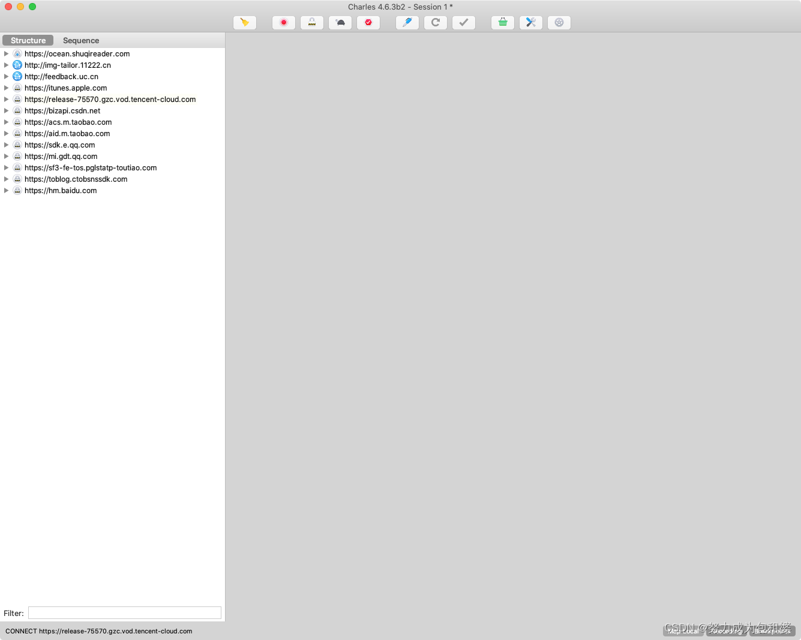Clear the session with the broom icon

point(245,23)
